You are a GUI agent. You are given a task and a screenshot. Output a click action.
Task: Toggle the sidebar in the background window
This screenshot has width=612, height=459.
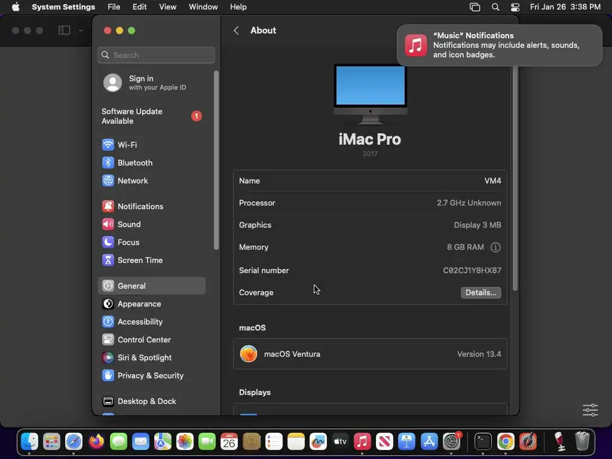tap(64, 30)
